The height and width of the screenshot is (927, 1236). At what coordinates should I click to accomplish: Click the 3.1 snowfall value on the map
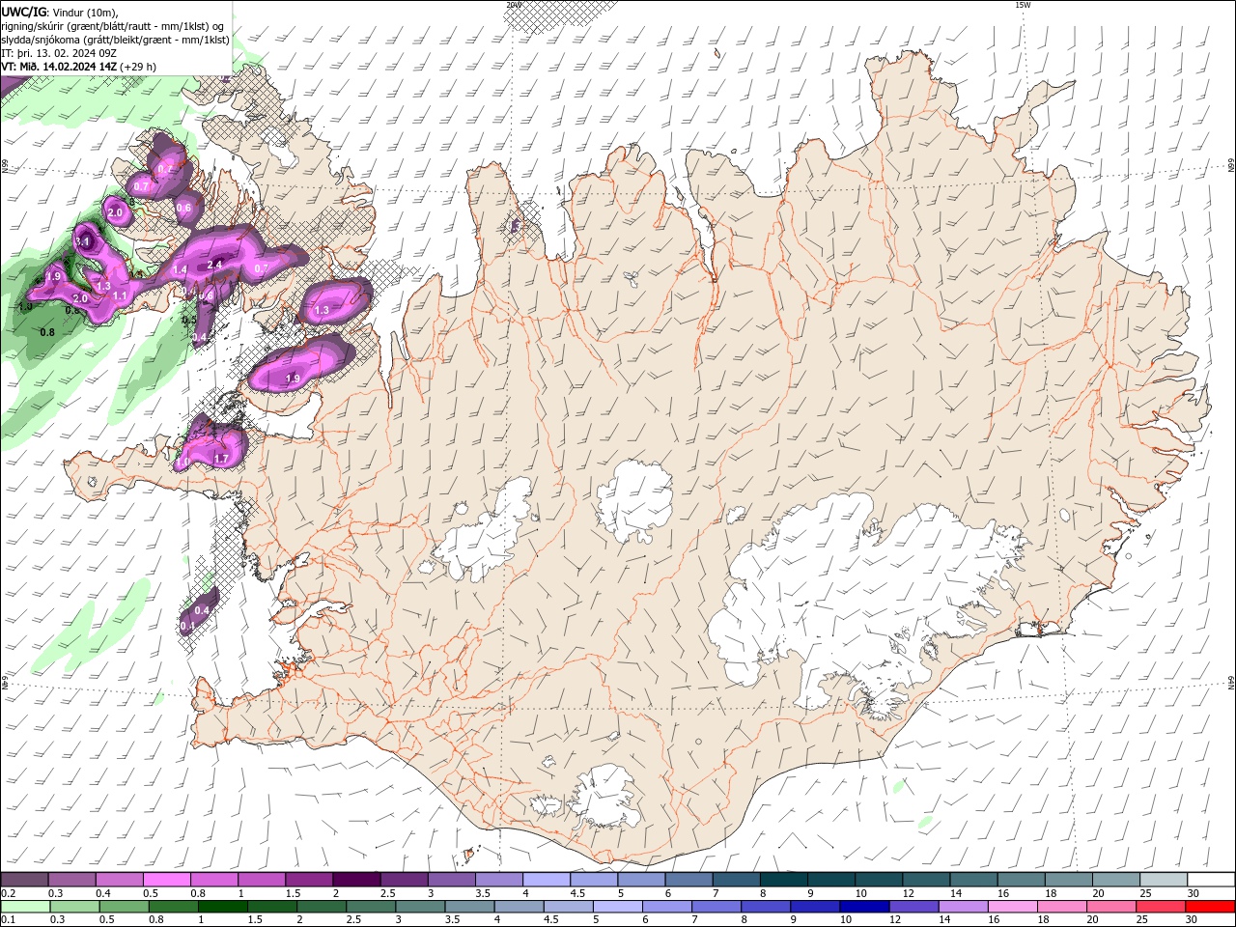83,242
